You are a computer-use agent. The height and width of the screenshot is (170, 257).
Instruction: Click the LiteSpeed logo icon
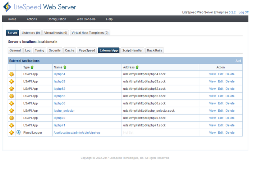point(7,7)
